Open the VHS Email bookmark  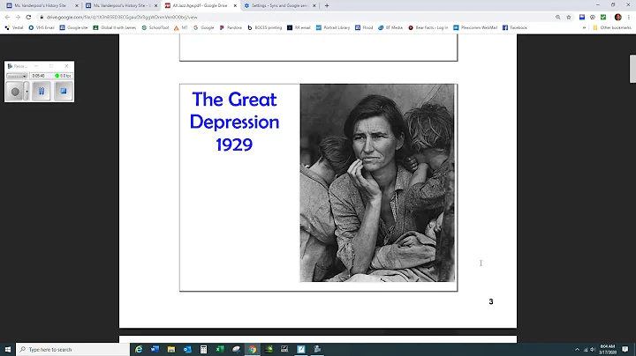[42, 27]
